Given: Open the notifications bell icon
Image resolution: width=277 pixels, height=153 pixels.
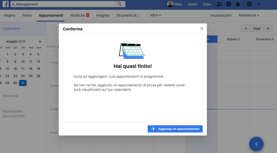Looking at the screenshot, I should point(238,4).
